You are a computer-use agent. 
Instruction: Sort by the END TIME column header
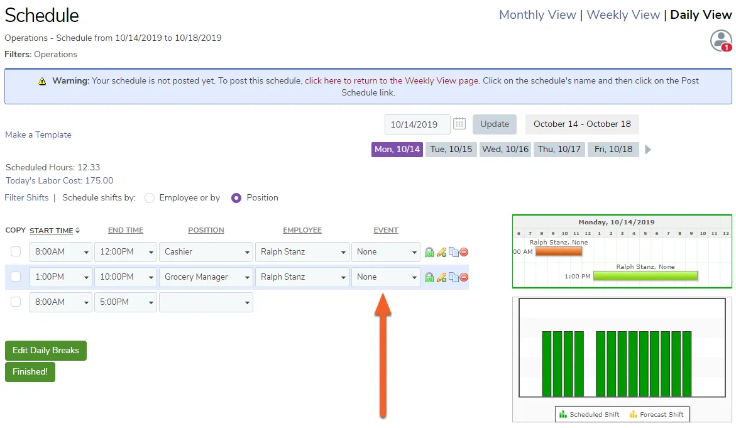click(125, 231)
